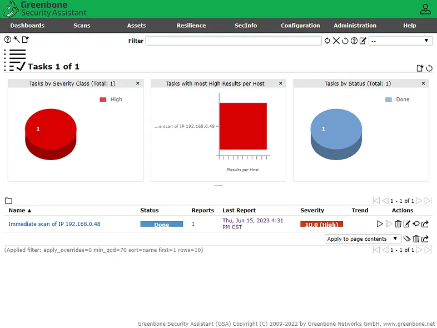Open last report dated Jun 15, 2023
Image resolution: width=437 pixels, height=328 pixels.
252,223
